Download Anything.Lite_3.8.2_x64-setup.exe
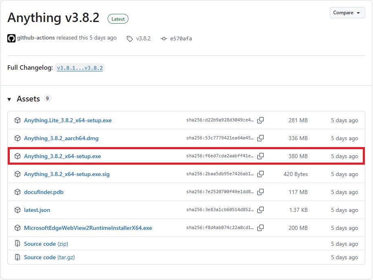Image resolution: width=373 pixels, height=280 pixels. click(x=68, y=120)
